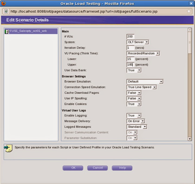
Task: Click the FUSE_Saleopty_oct01_wrk script icon
Action: pos(7,31)
